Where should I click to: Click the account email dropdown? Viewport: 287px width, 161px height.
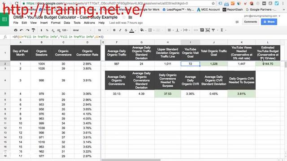[x=262, y=16]
